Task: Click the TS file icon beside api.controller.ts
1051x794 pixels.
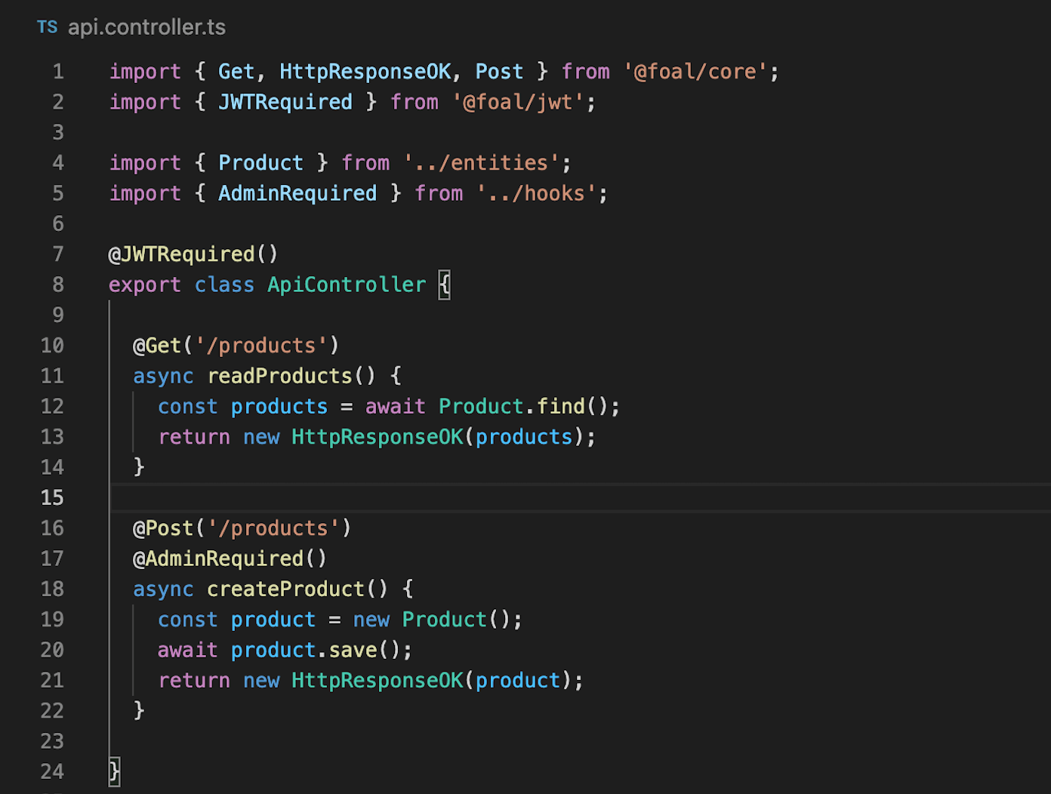Action: click(x=47, y=27)
